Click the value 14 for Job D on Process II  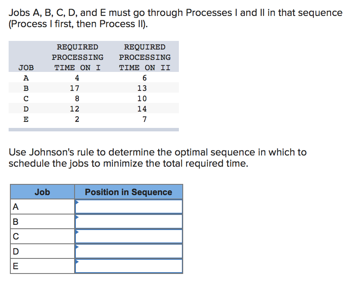(x=144, y=109)
